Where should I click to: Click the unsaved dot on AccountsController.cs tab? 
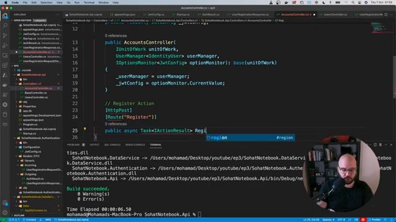point(314,15)
